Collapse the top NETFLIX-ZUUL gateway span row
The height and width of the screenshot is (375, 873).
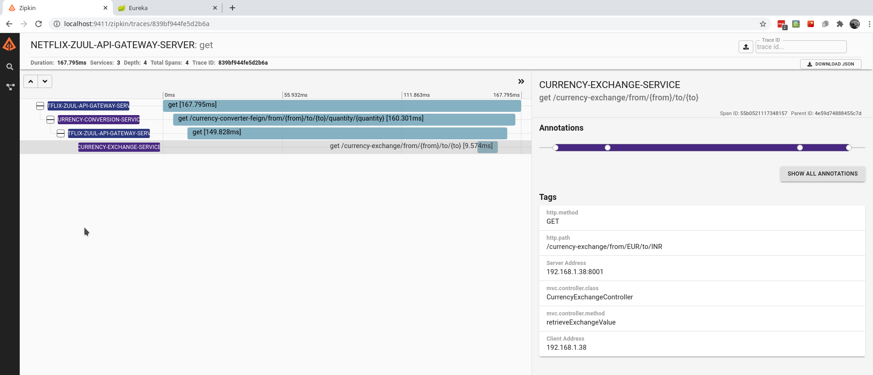[x=40, y=106]
